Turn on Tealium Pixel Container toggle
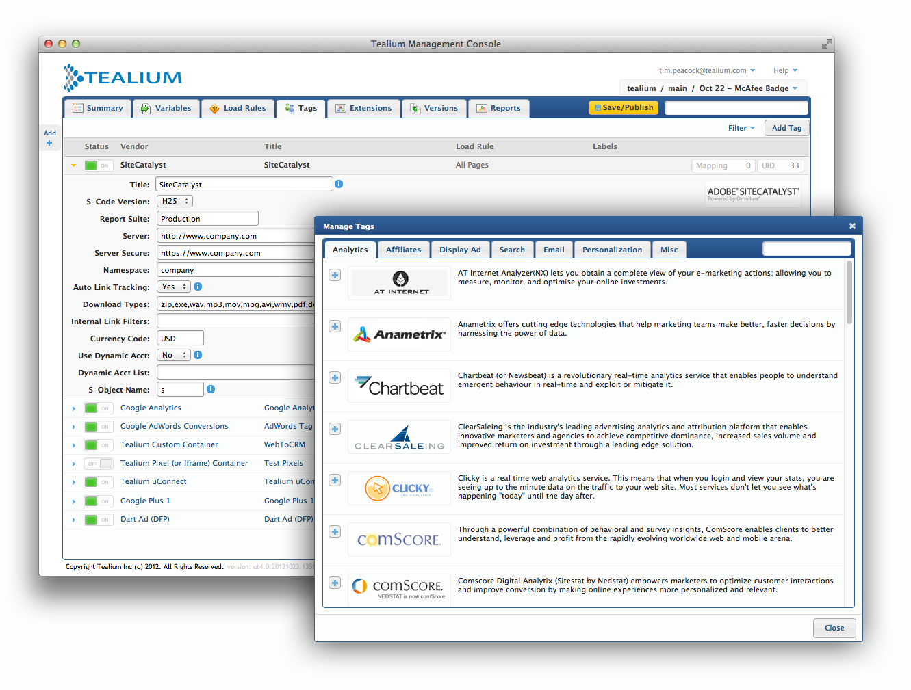 [x=99, y=464]
